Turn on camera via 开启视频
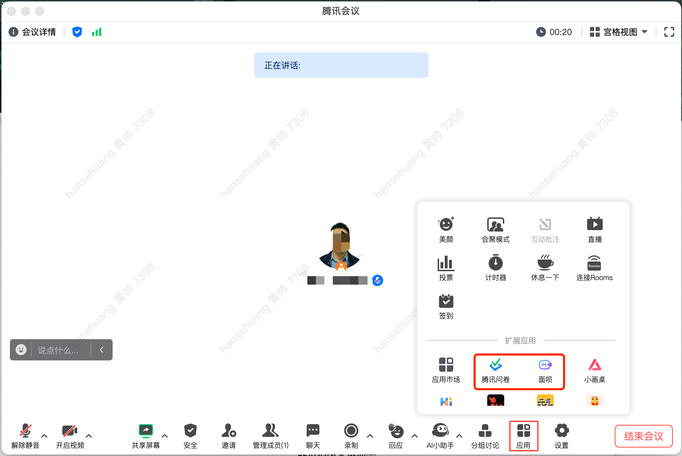The image size is (682, 456). (70, 436)
